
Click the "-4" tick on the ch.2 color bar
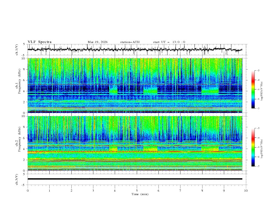click(x=258, y=138)
